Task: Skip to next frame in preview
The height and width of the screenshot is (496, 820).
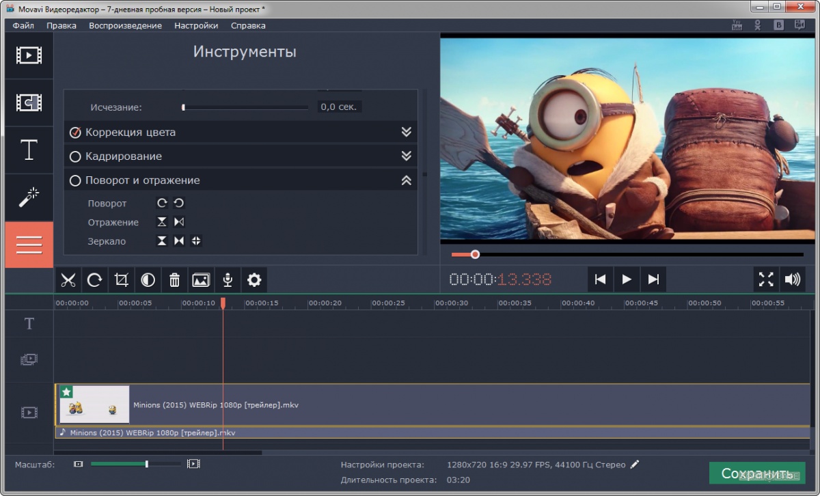Action: tap(653, 279)
